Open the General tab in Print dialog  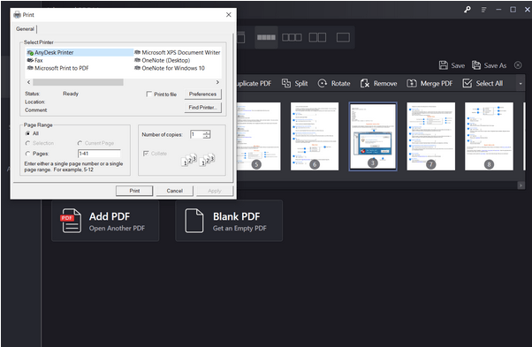point(25,29)
